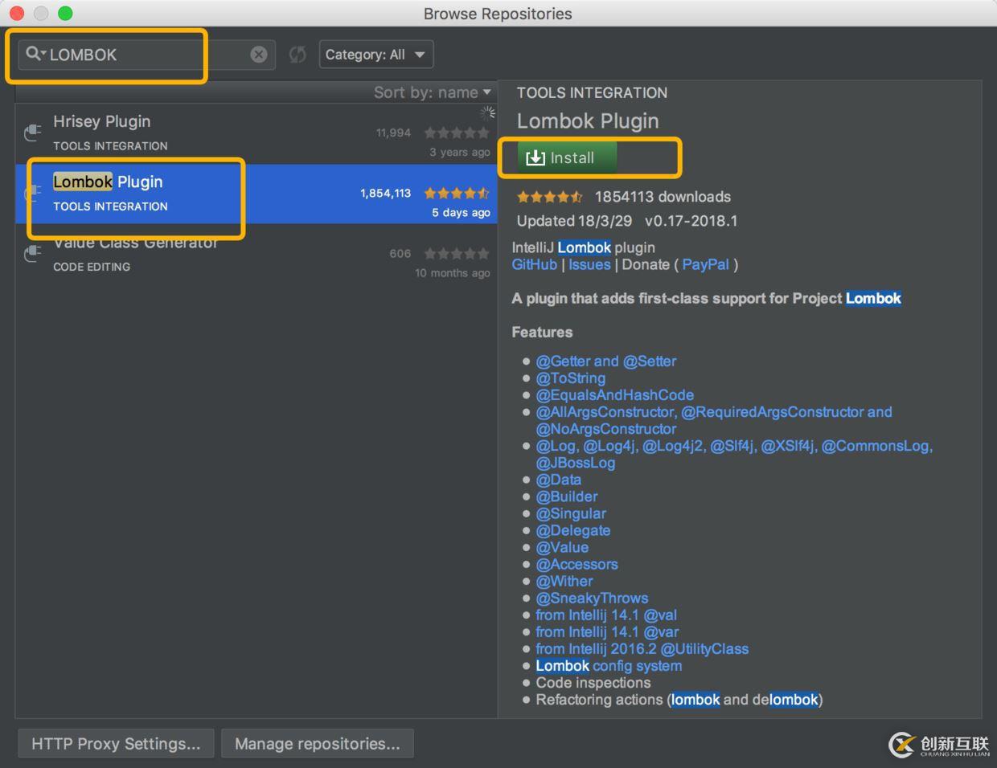
Task: Zoom the window with green button
Action: 65,13
